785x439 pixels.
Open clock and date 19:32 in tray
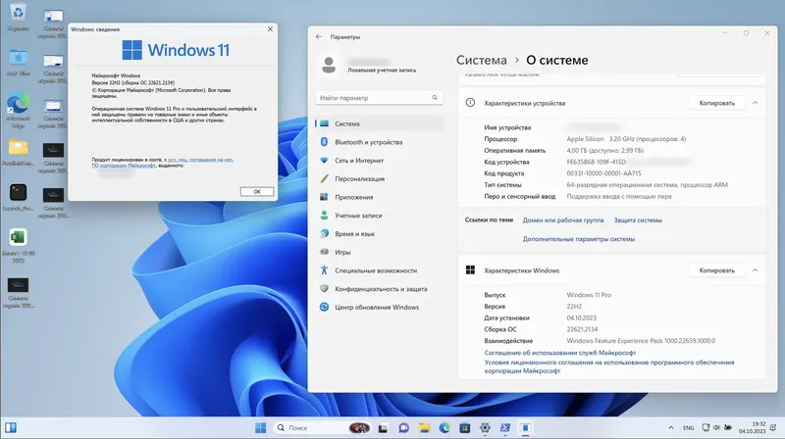click(x=753, y=427)
